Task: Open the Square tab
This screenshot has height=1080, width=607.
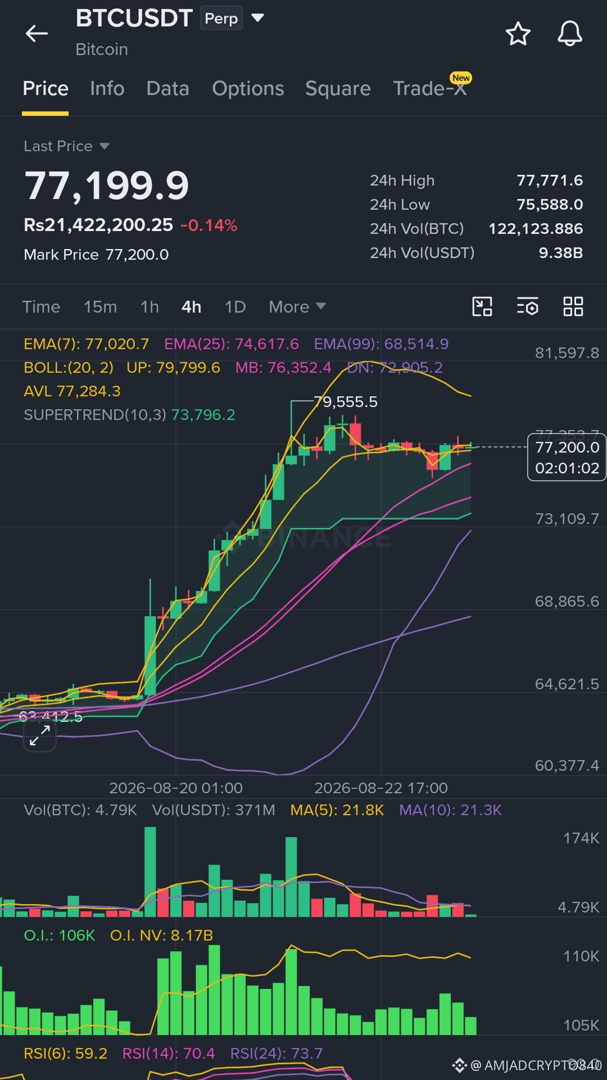Action: (338, 88)
